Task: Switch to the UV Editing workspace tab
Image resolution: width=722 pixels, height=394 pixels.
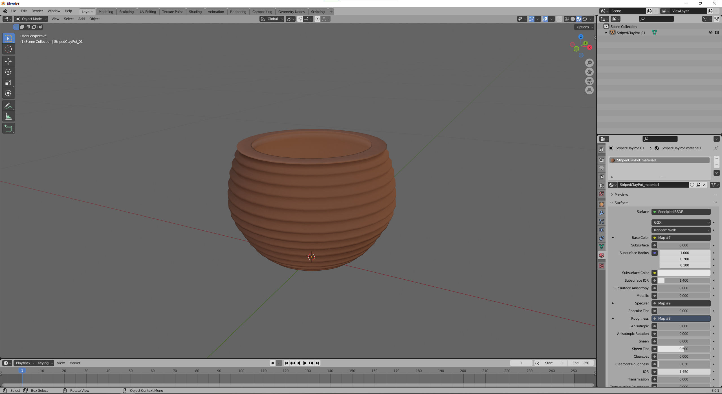Action: click(148, 12)
